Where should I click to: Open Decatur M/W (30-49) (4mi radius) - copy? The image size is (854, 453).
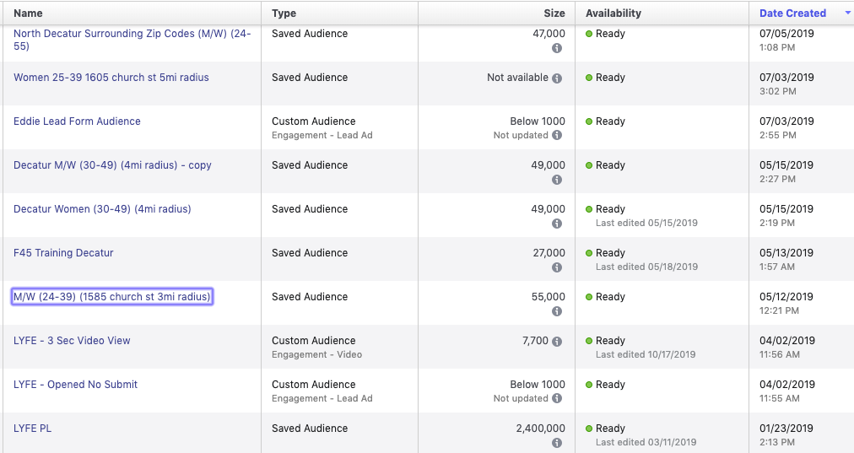[112, 165]
